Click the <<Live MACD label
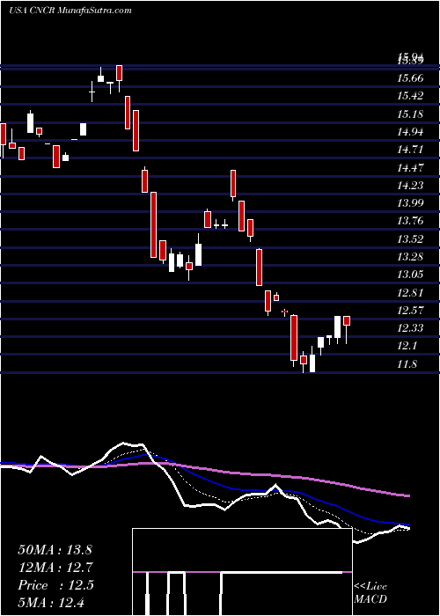Viewport: 440px width, 616px height. [x=370, y=593]
